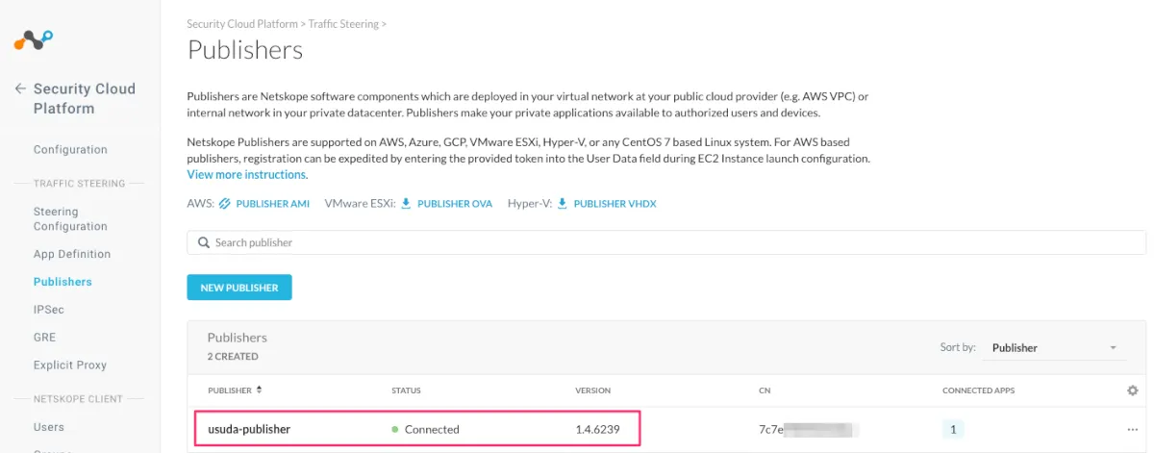
Task: Open the GRE sidebar item
Action: 45,338
